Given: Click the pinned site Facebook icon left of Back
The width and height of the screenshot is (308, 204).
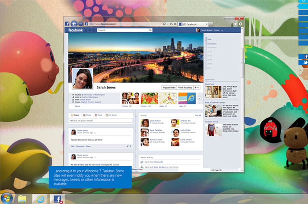Looking at the screenshot, I should tap(67, 24).
